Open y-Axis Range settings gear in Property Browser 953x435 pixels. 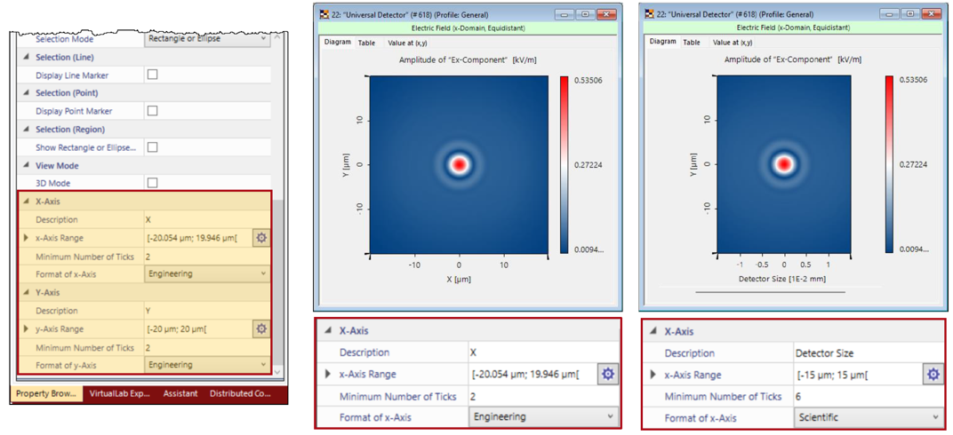261,328
